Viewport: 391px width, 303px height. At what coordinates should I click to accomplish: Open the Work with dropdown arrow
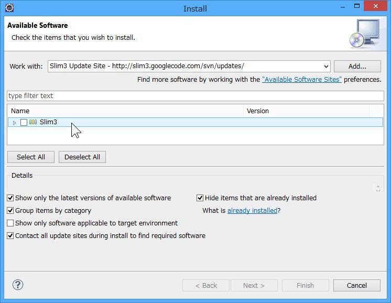click(x=326, y=67)
